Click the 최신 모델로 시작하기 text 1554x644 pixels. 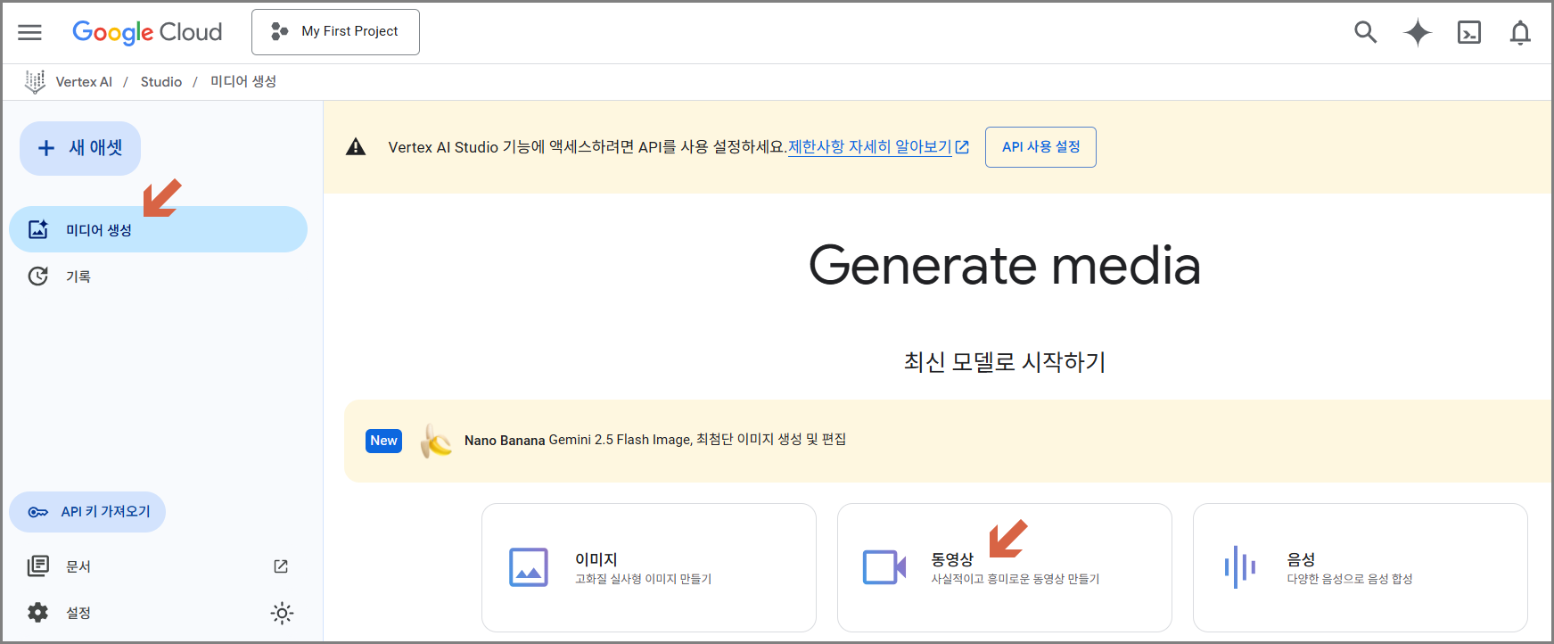tap(1005, 362)
